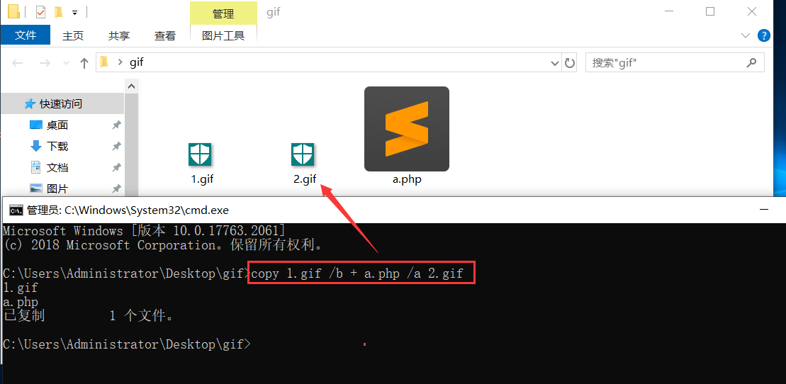Screen dimensions: 786x384
Task: Close the Explorer gif window
Action: [x=751, y=11]
